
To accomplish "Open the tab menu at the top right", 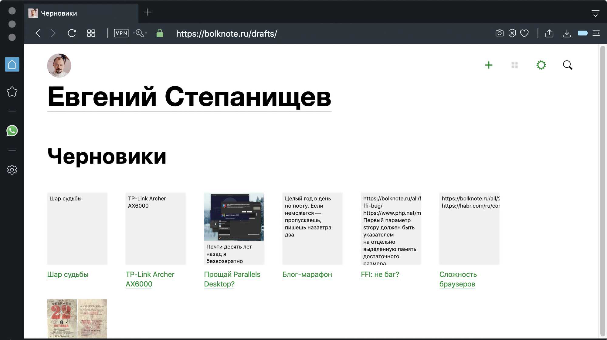I will pos(595,13).
